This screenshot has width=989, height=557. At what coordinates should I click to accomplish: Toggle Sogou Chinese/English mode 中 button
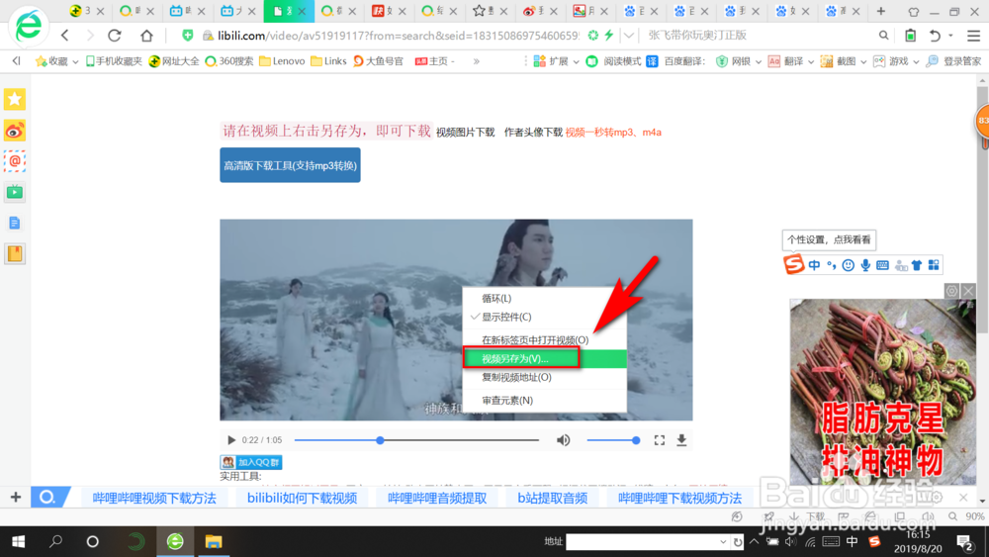pos(814,265)
